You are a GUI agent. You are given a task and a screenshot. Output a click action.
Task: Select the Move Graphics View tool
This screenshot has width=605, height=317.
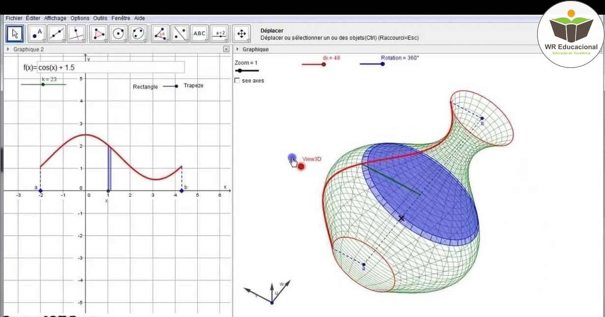tap(242, 33)
